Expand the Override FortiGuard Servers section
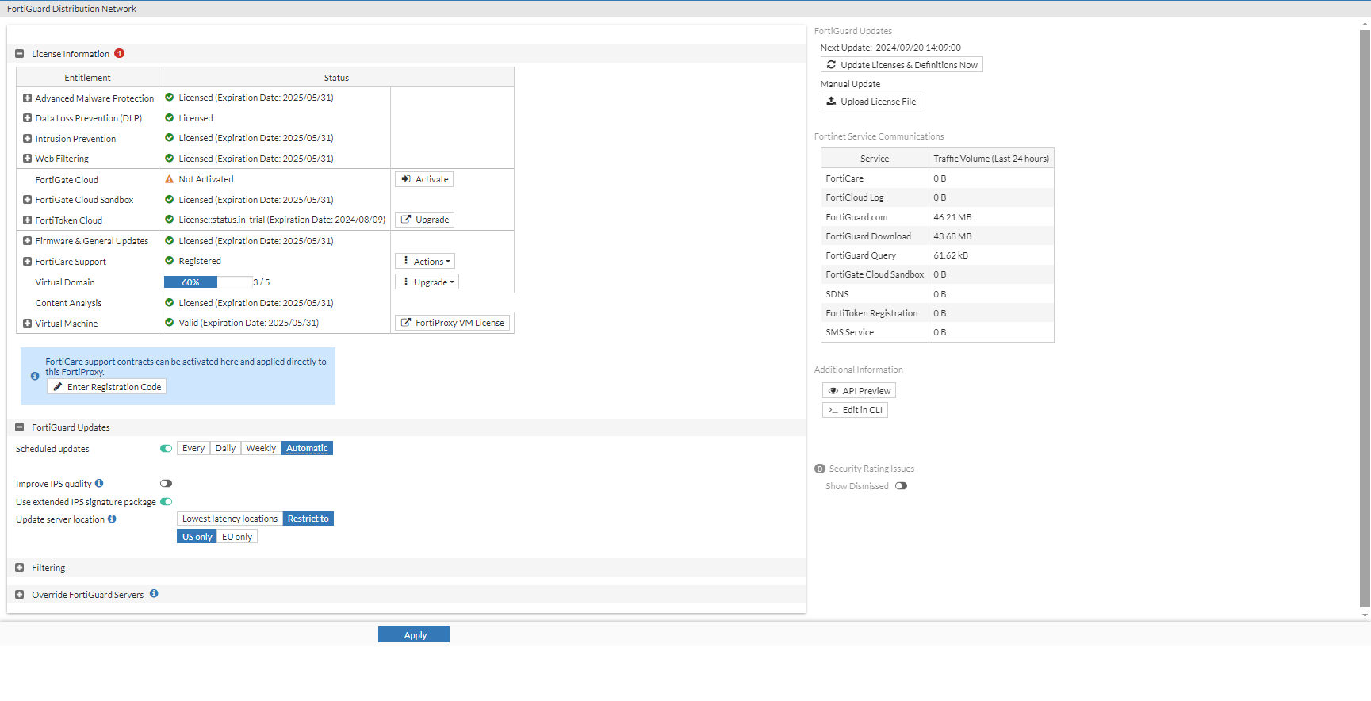This screenshot has width=1371, height=701. point(20,595)
